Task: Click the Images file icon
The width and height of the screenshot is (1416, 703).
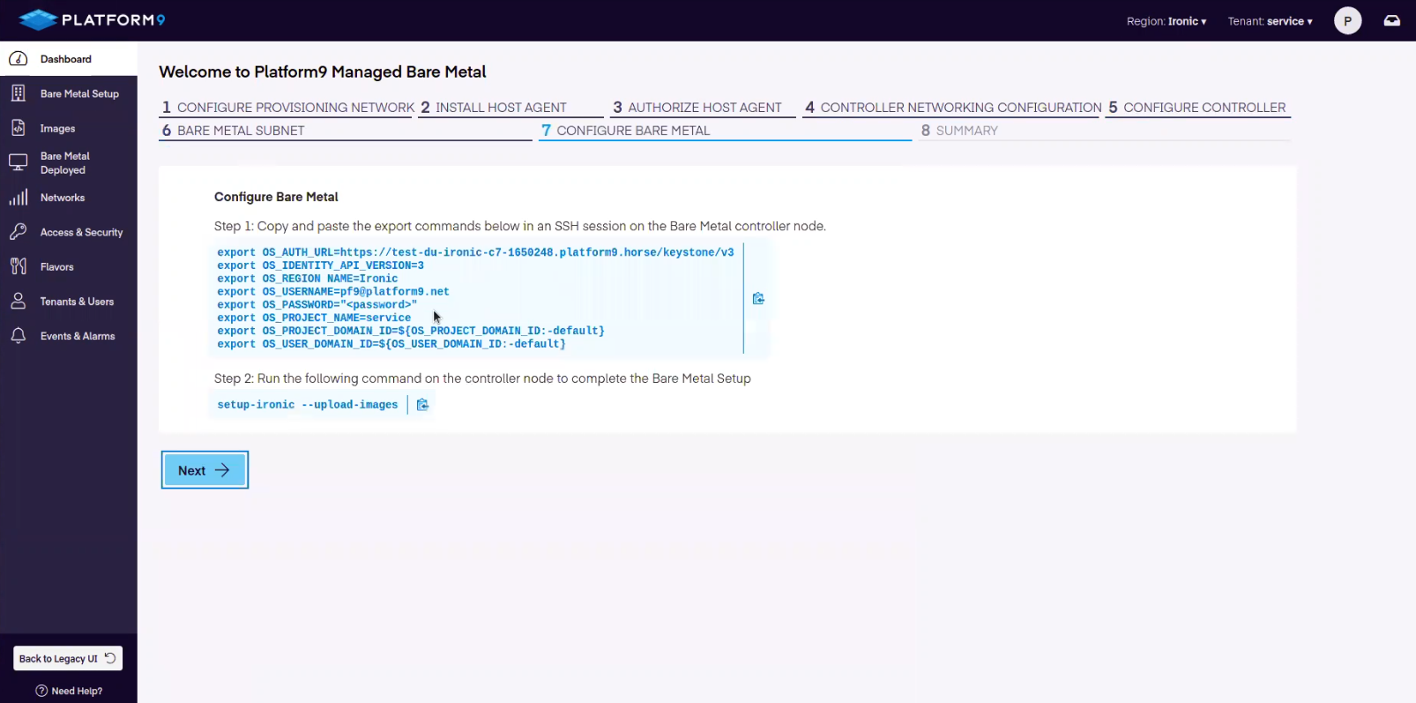Action: [x=18, y=128]
